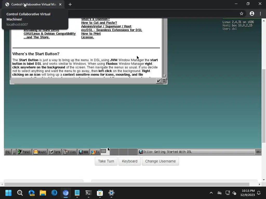This screenshot has width=266, height=199.
Task: Open the Mount tool in the taskbar
Action: 40,152
